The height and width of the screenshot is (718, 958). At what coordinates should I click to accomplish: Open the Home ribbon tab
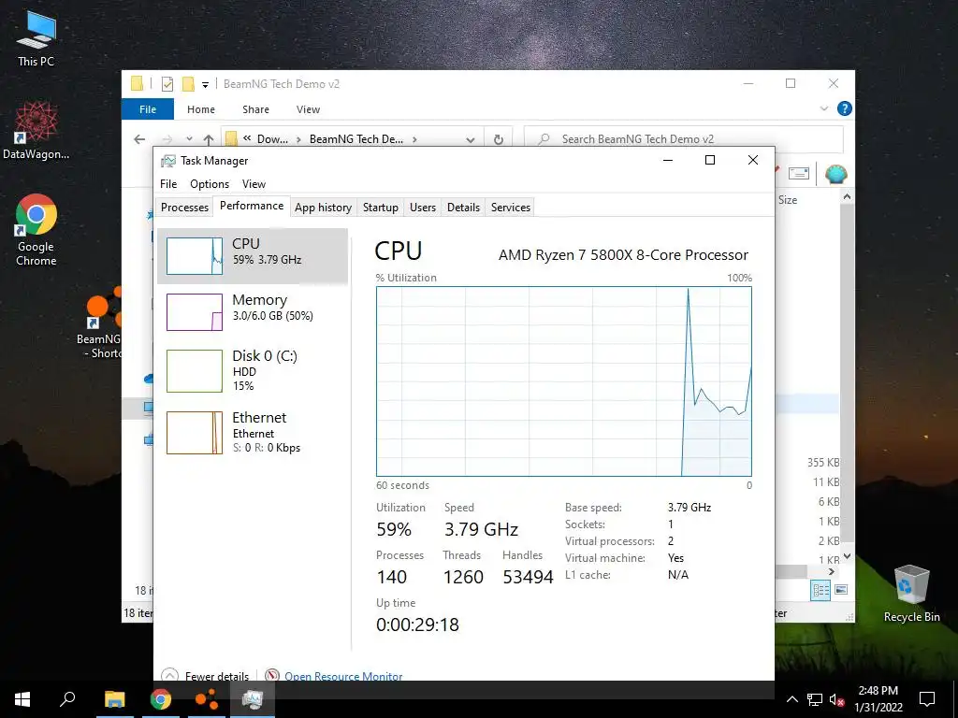(x=201, y=109)
